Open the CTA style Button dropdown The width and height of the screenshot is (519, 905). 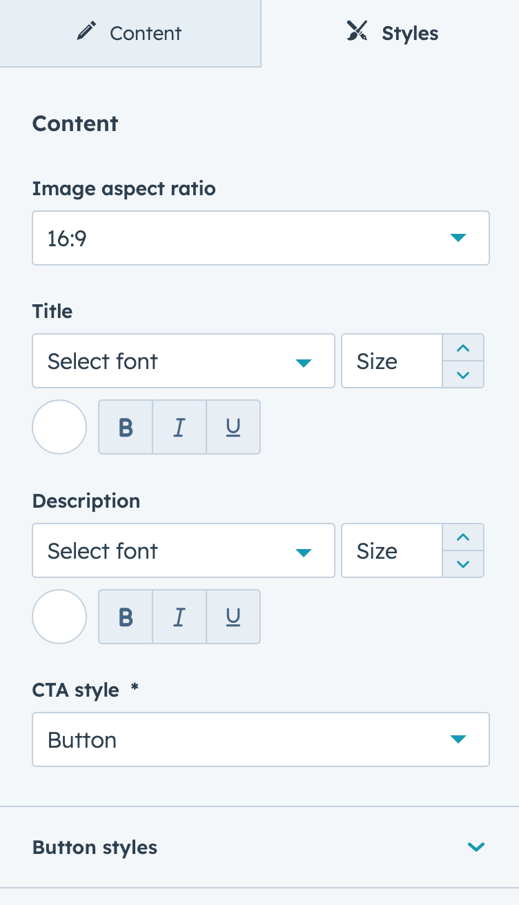[261, 739]
